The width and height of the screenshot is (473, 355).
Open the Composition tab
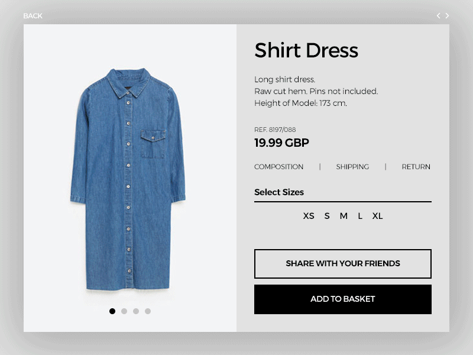[278, 167]
